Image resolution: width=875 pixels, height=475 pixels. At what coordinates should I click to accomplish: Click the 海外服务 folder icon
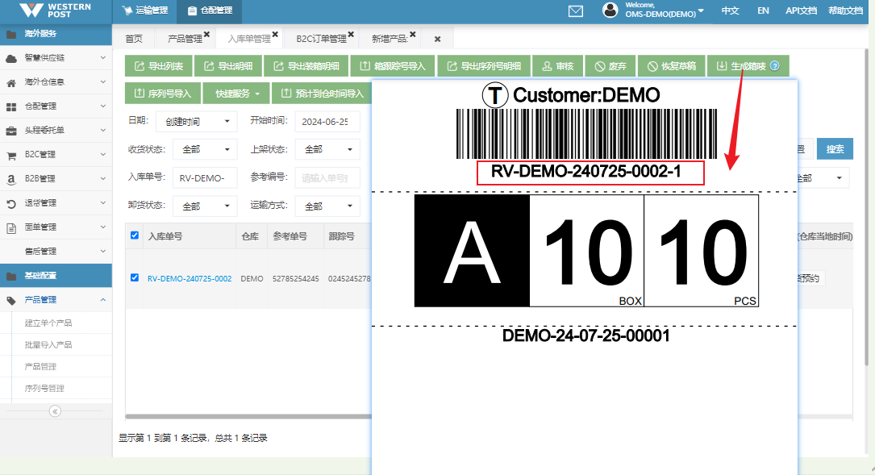click(11, 34)
